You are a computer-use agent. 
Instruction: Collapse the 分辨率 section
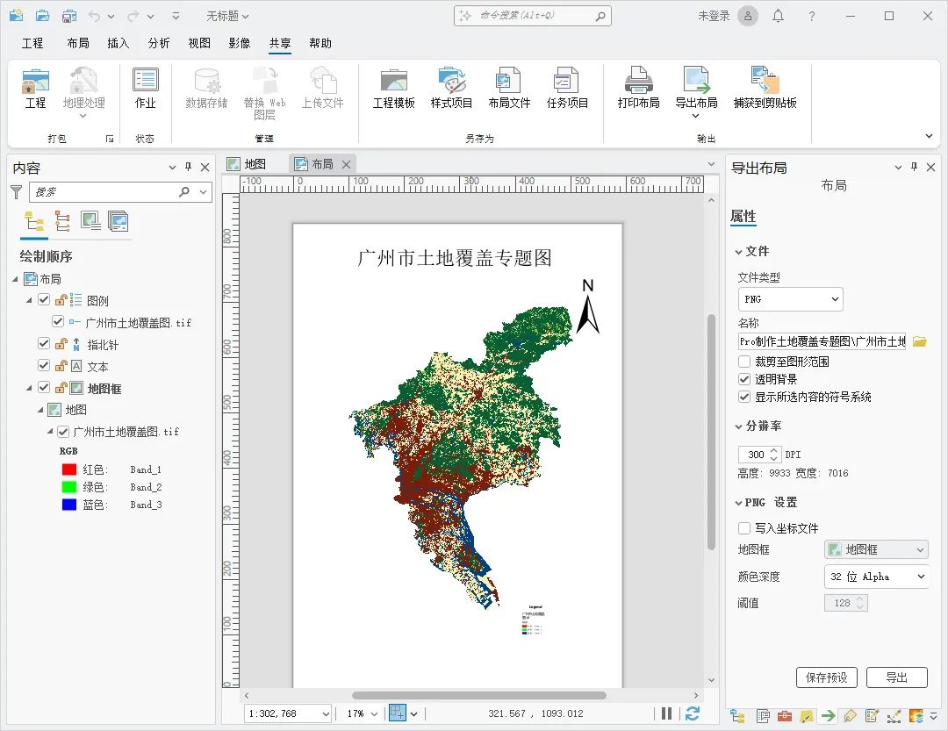click(x=738, y=426)
